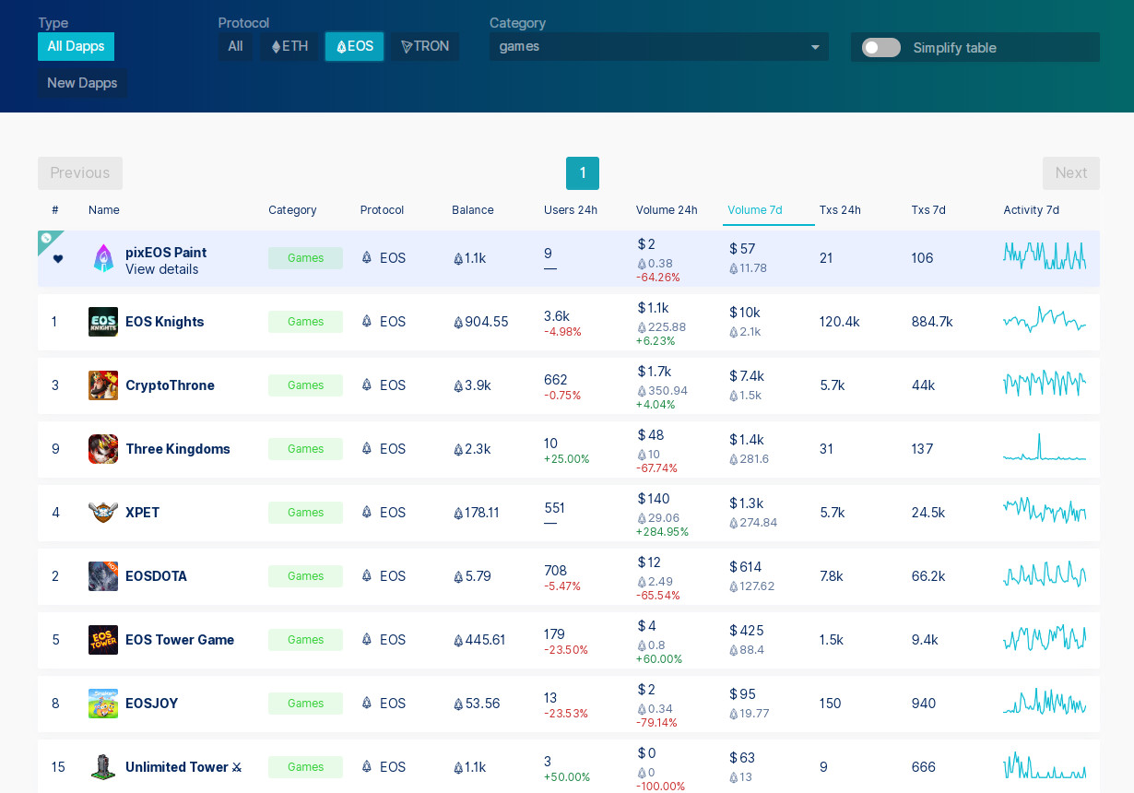Click the 904.55 balance value
The width and height of the screenshot is (1134, 793).
tap(481, 322)
